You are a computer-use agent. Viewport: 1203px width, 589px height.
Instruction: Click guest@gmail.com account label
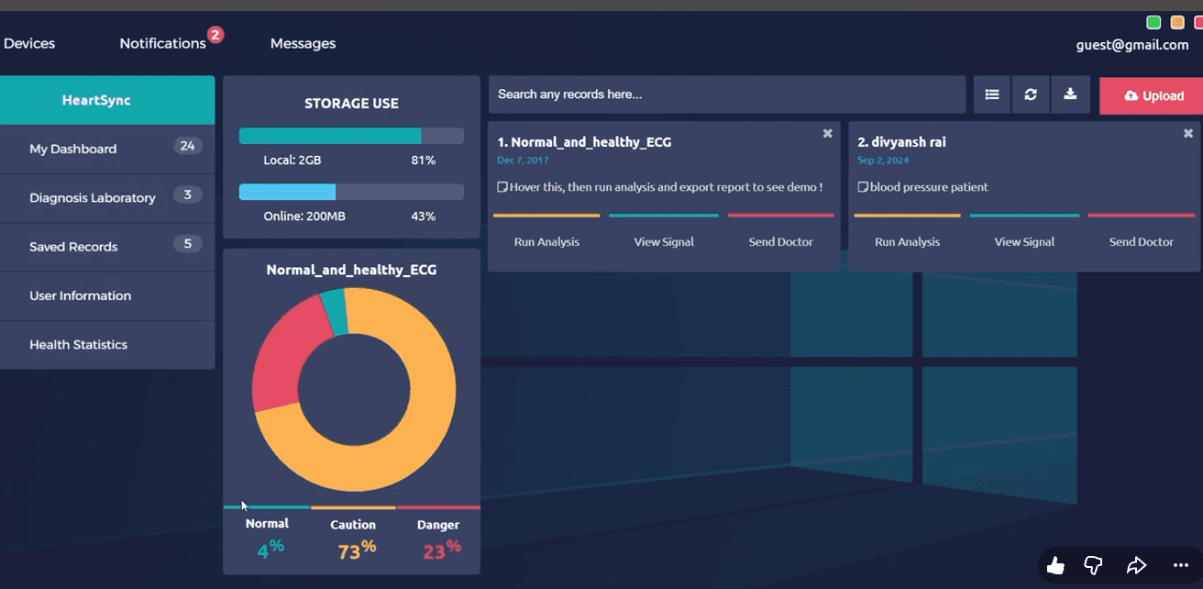pos(1132,45)
